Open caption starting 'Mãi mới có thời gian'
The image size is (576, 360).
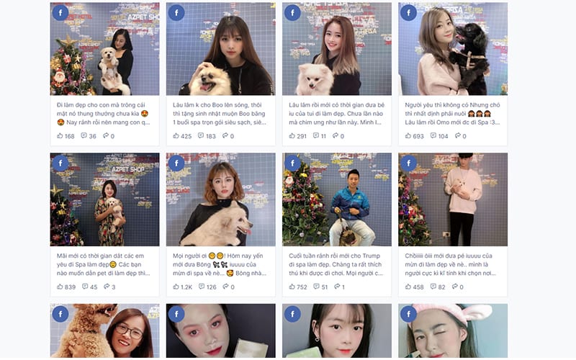coord(104,264)
